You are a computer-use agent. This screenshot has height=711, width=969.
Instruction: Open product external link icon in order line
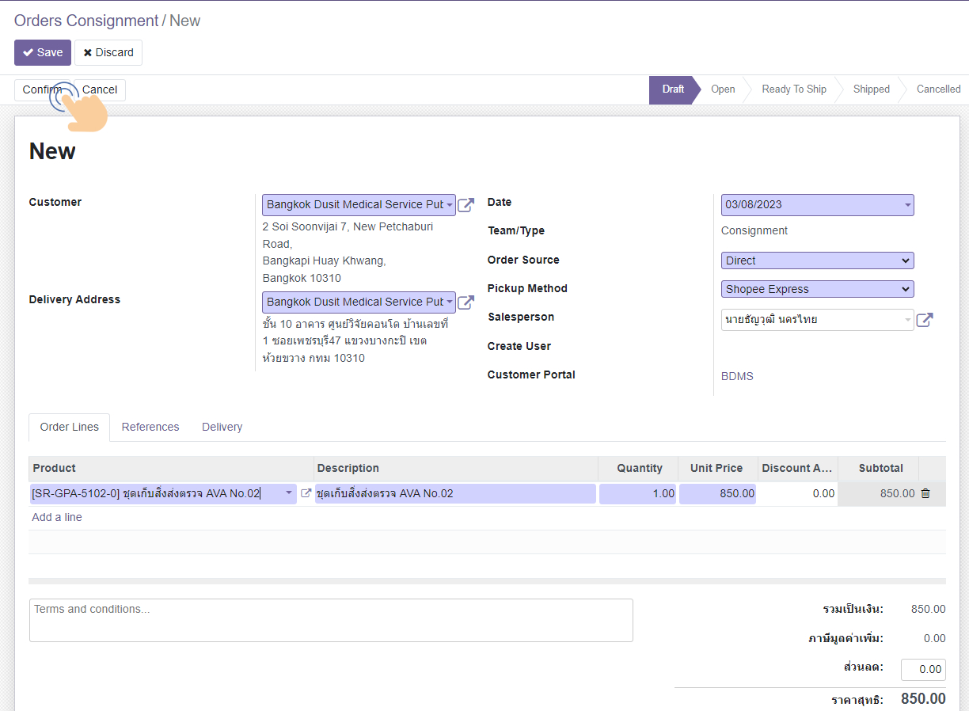[x=306, y=493]
